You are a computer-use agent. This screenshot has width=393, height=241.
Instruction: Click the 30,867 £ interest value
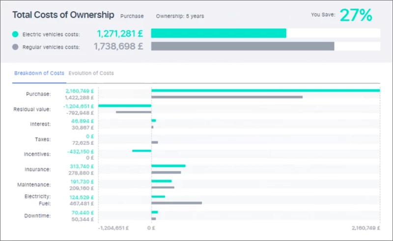pyautogui.click(x=83, y=128)
